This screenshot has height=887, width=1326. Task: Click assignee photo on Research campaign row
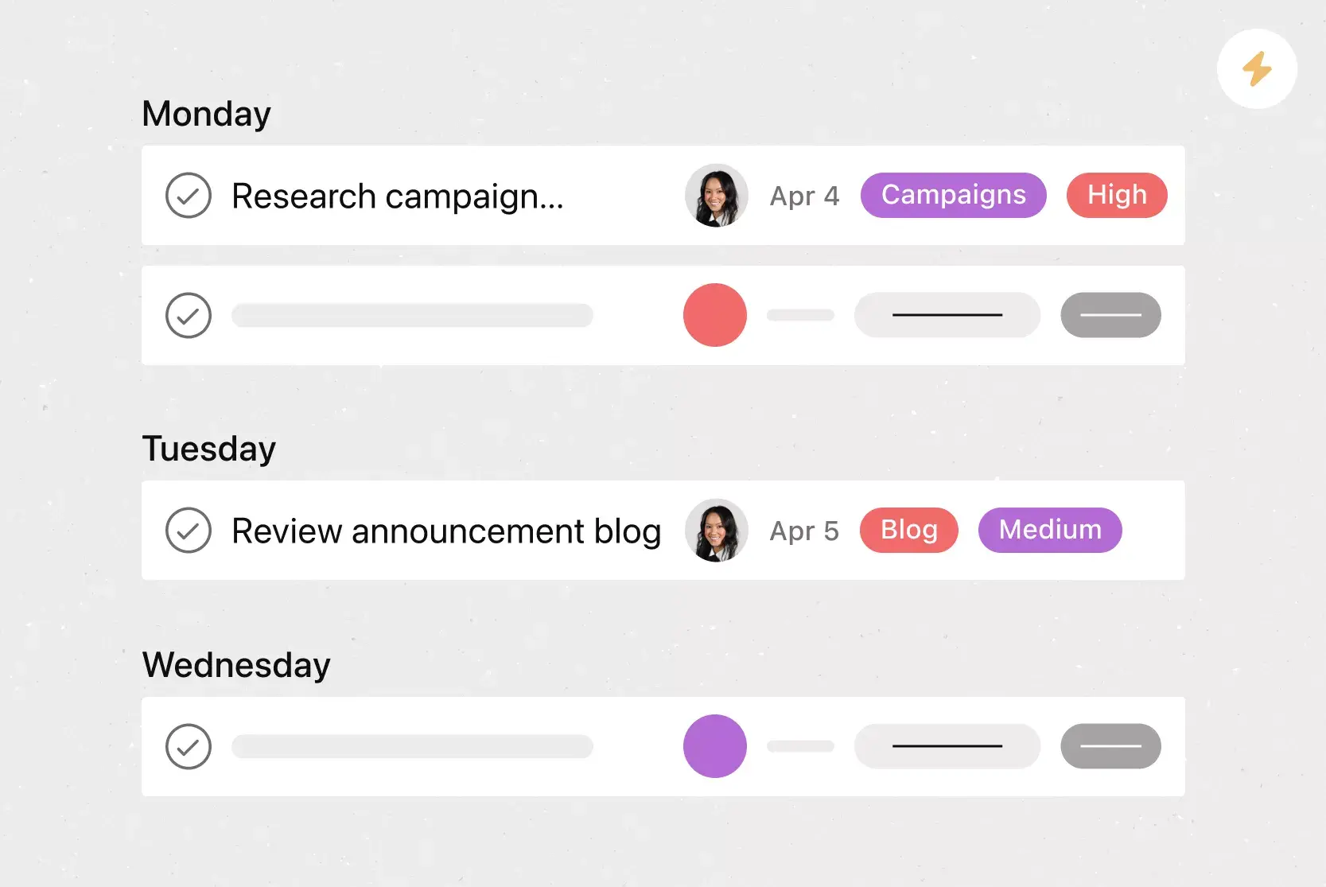tap(716, 196)
